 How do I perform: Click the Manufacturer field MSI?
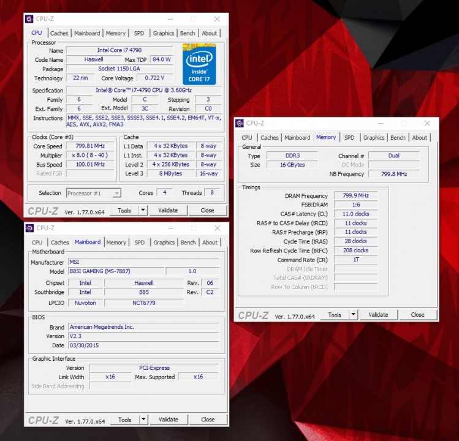tap(144, 262)
